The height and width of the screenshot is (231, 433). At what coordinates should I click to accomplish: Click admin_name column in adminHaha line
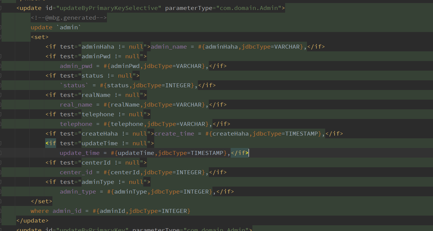pos(169,47)
